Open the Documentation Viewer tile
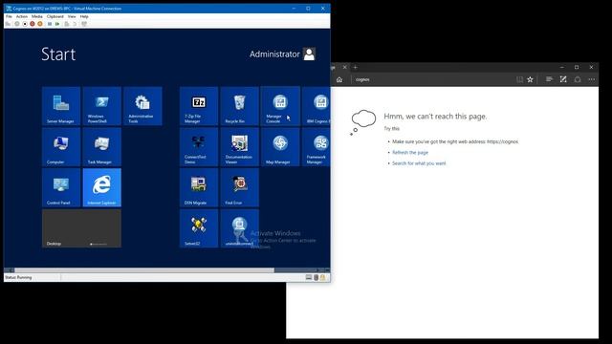612x344 pixels. tap(239, 146)
